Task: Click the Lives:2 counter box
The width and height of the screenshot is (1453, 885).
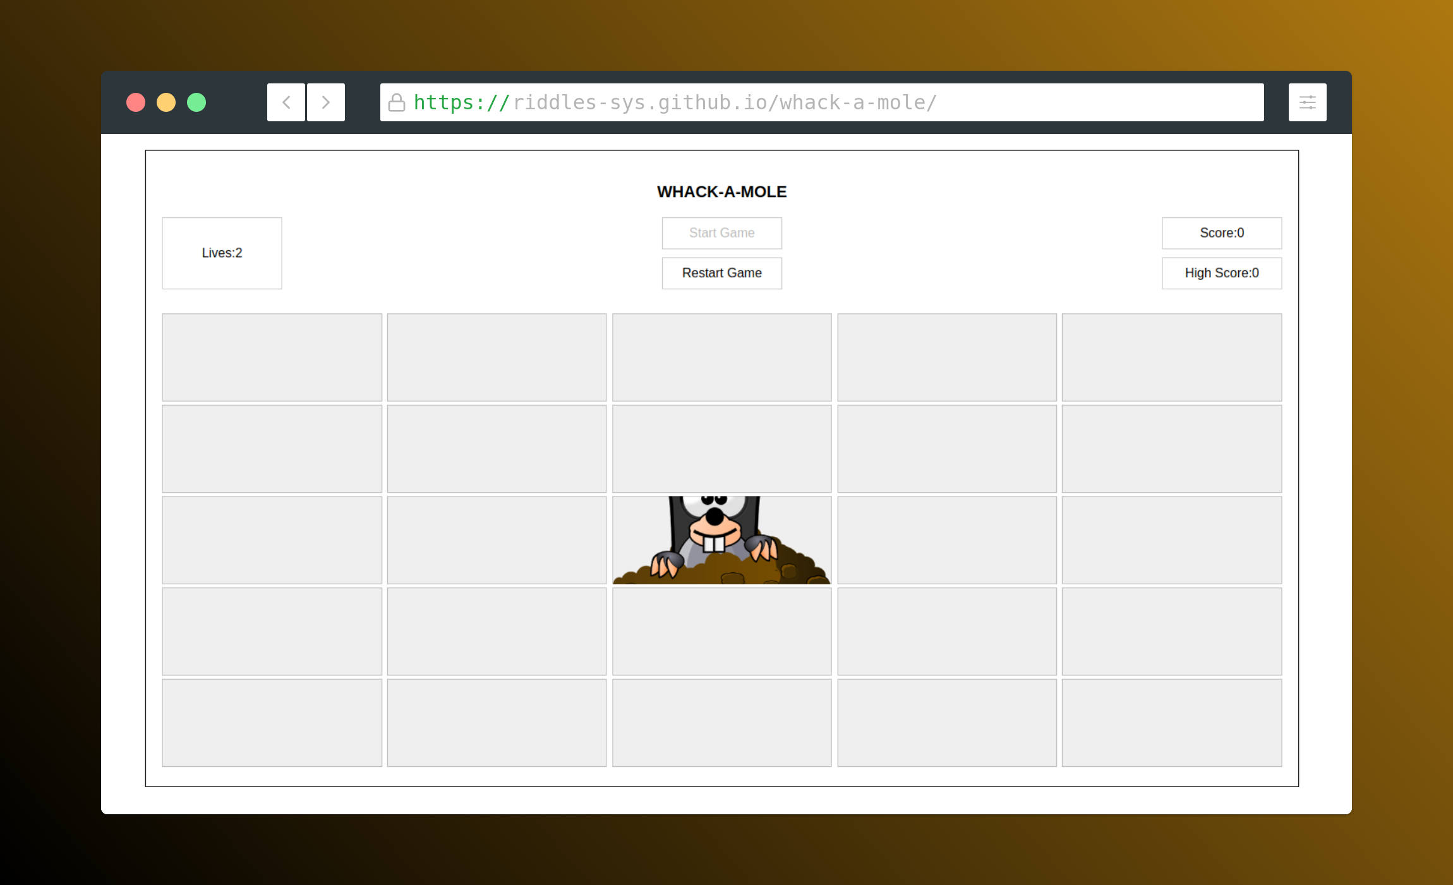Action: pos(222,253)
